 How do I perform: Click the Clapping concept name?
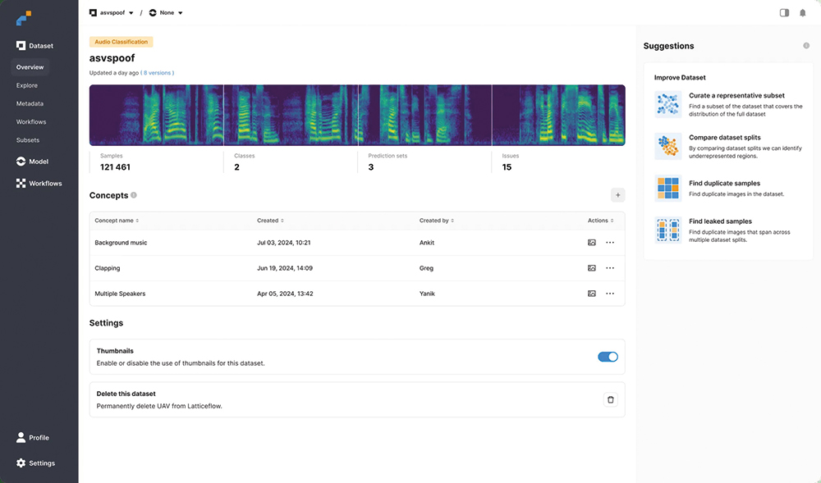[x=108, y=268]
